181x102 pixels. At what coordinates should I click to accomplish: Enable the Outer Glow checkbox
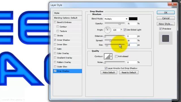pyautogui.click(x=55, y=67)
